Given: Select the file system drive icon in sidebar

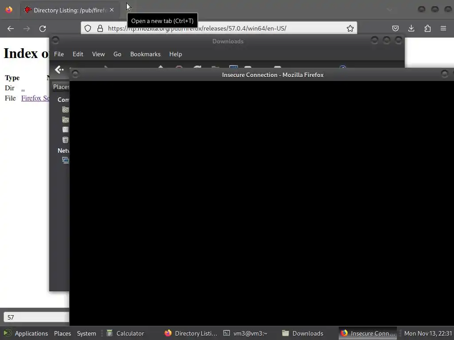Looking at the screenshot, I should click(x=66, y=130).
